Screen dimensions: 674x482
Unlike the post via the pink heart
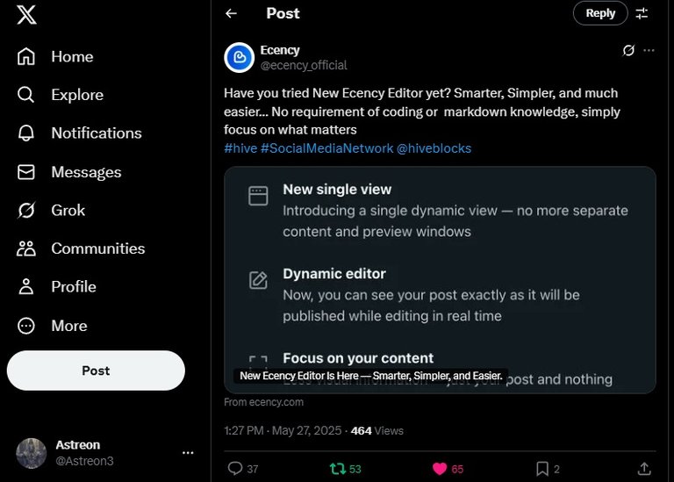[x=440, y=469]
